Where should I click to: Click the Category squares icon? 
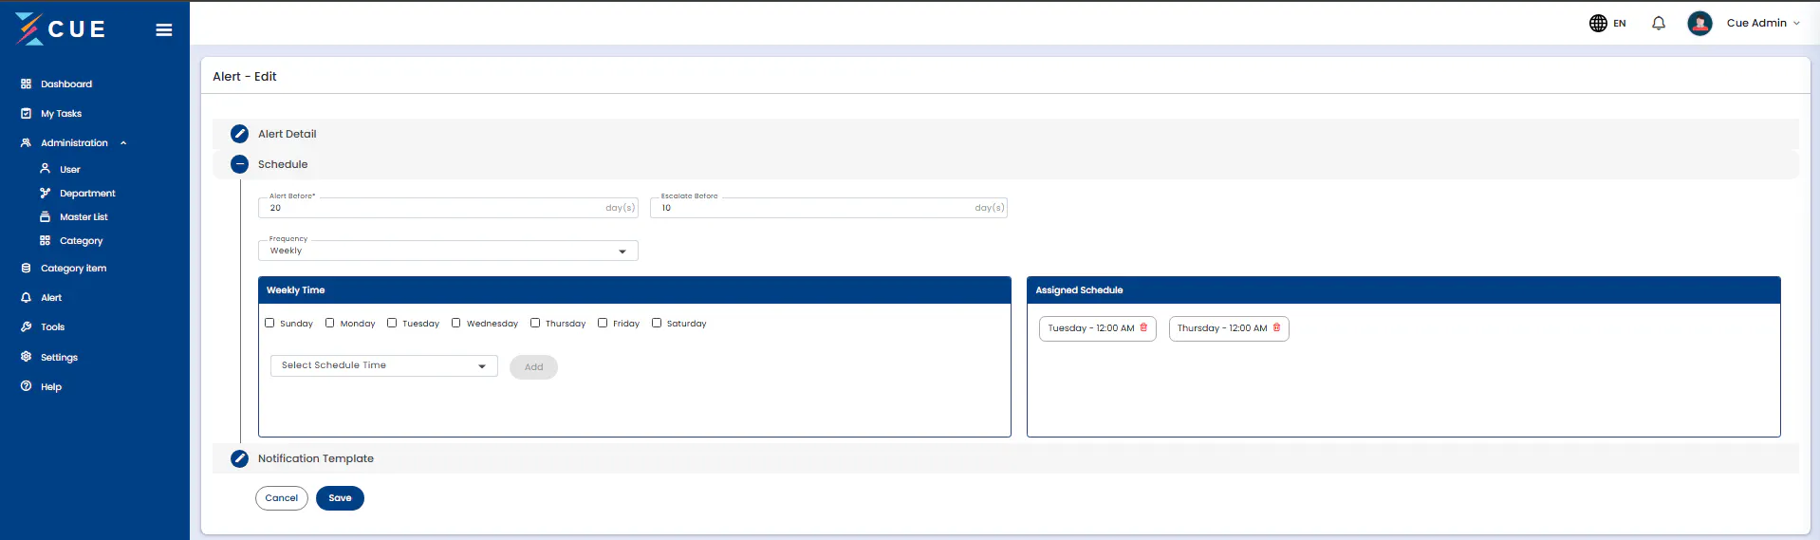(45, 240)
